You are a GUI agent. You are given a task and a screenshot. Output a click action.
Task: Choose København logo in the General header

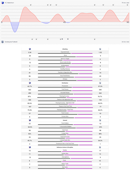(30, 120)
